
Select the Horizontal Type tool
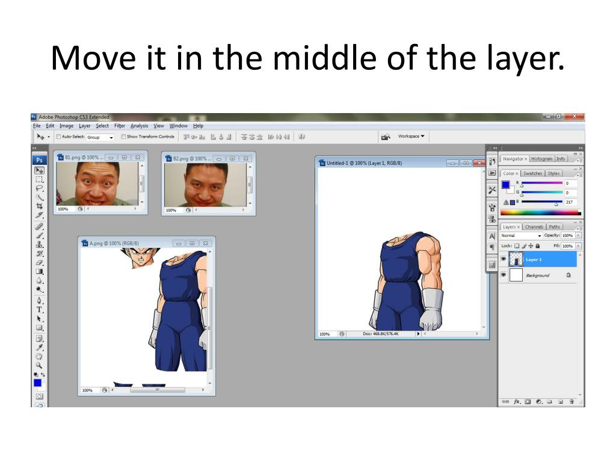point(39,310)
